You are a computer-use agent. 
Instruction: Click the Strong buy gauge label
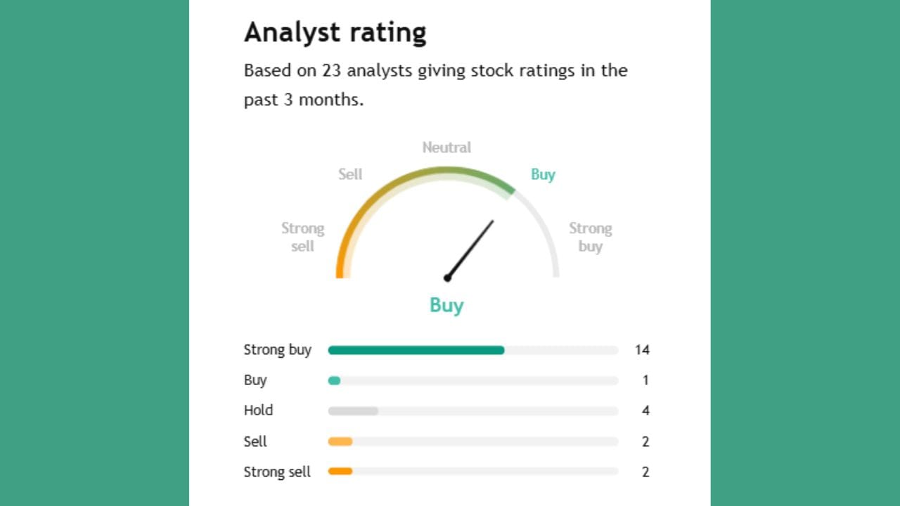(x=590, y=238)
